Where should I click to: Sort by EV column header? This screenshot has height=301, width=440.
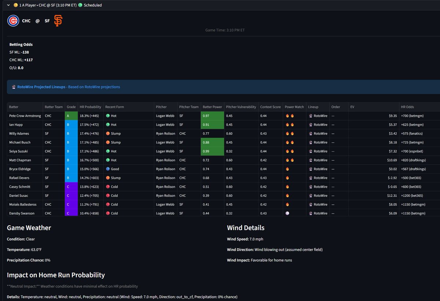(374, 107)
